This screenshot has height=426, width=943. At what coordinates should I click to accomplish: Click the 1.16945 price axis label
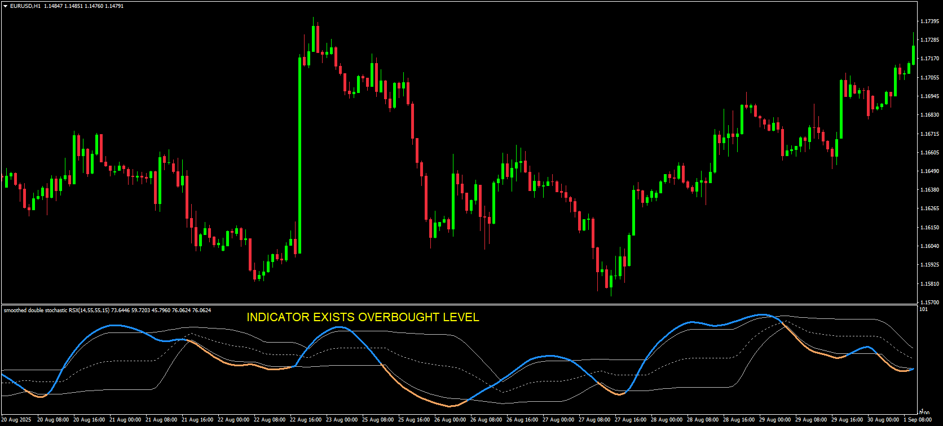tap(929, 96)
